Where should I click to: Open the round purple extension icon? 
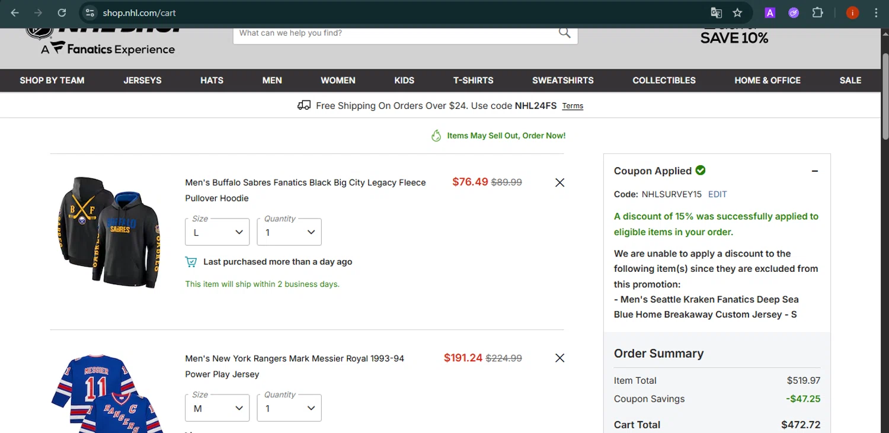[x=794, y=12]
